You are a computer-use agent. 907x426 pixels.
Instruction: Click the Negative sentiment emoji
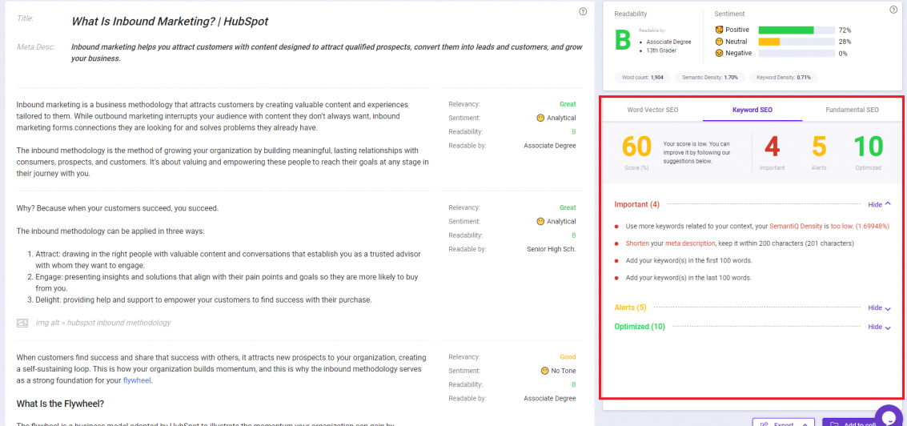719,53
